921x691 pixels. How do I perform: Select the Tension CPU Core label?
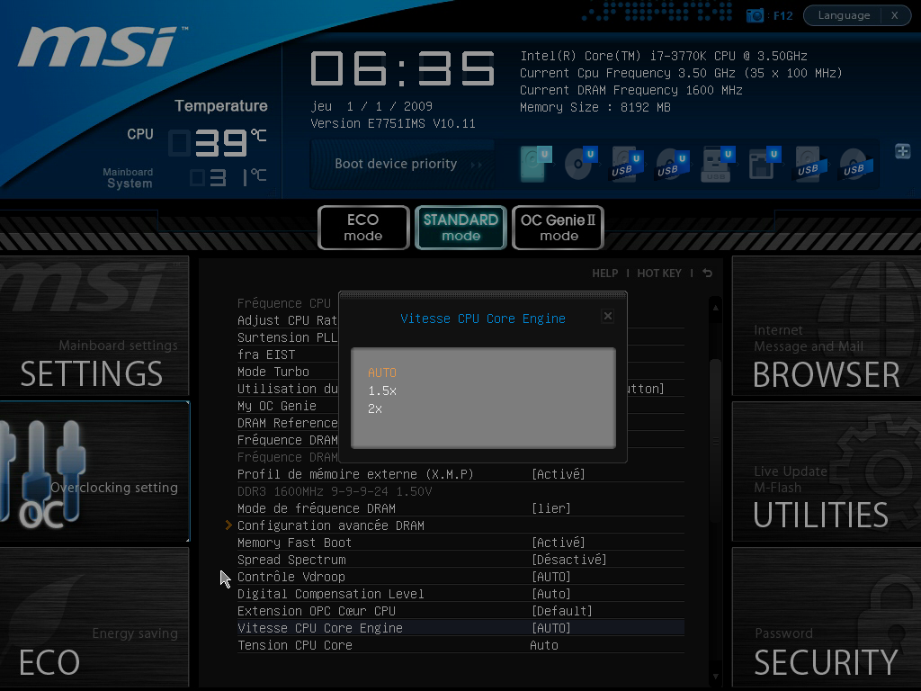coord(295,645)
